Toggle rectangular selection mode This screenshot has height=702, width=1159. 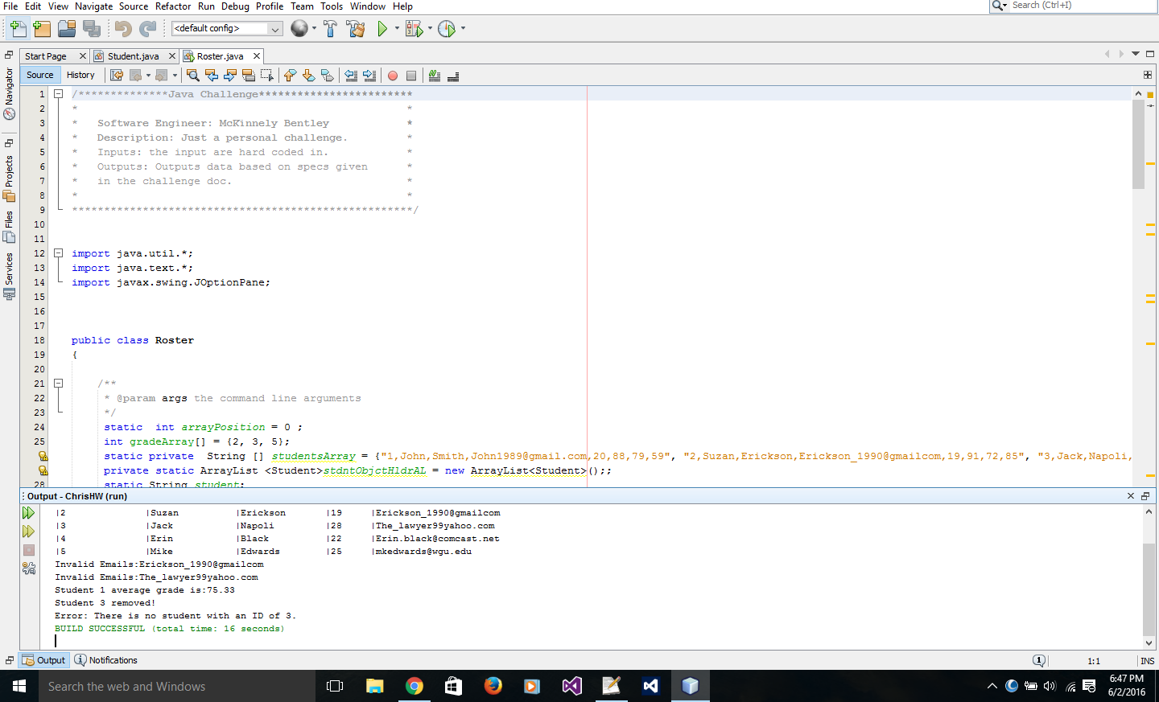click(267, 76)
